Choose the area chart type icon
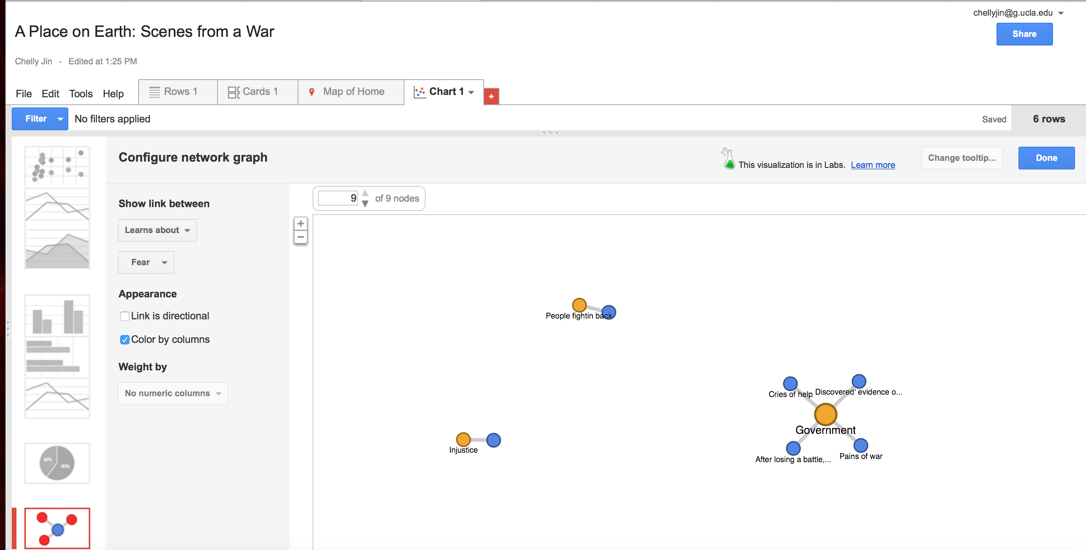 (x=57, y=250)
